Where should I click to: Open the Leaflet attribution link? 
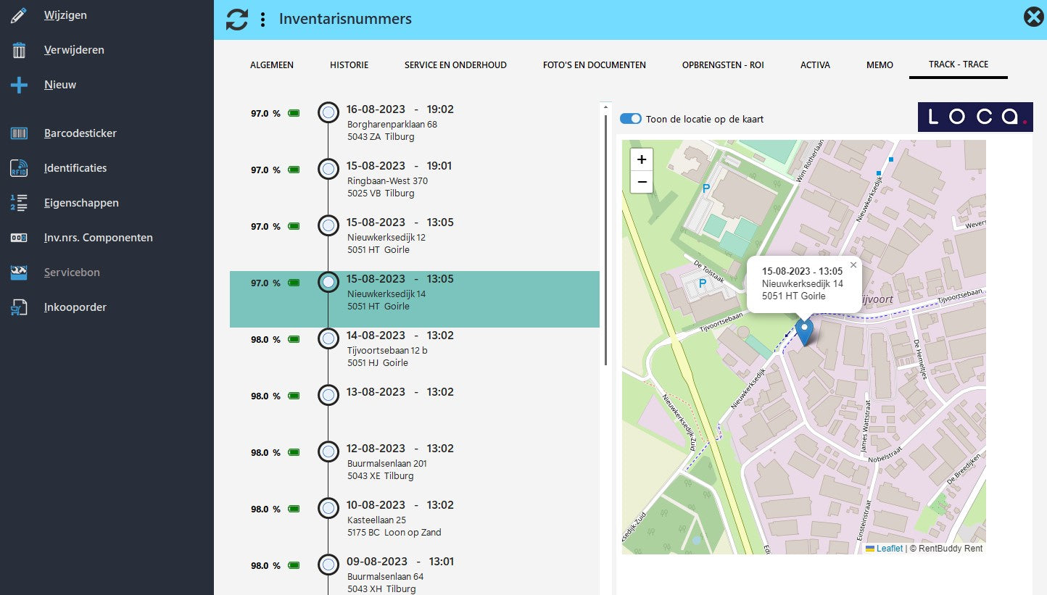point(889,549)
